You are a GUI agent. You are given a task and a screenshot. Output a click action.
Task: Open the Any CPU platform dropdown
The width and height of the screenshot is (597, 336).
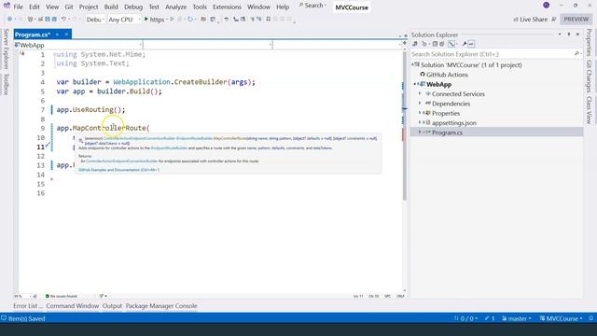tap(124, 19)
